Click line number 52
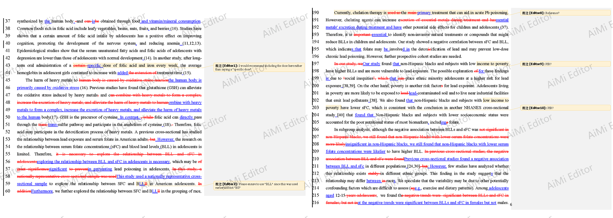Screen dimensions: 613x218 pyautogui.click(x=8, y=132)
